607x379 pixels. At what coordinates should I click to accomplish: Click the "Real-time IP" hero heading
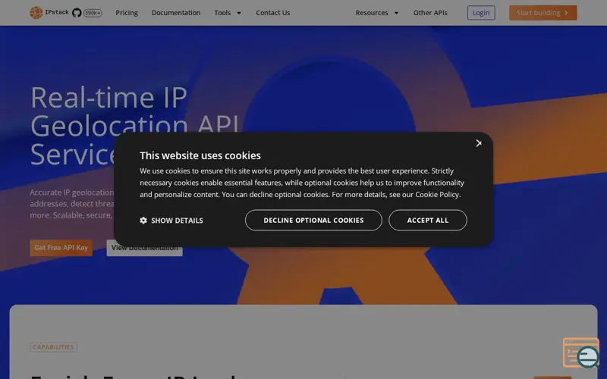click(x=109, y=98)
